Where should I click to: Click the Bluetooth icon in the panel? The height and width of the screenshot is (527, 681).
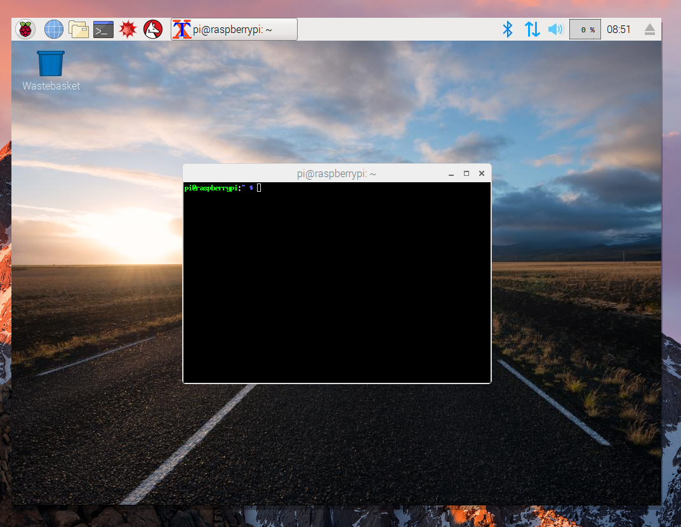click(x=507, y=29)
